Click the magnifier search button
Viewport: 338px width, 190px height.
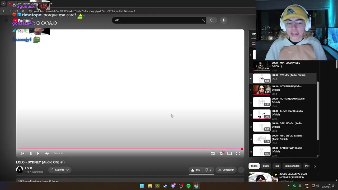tap(212, 20)
